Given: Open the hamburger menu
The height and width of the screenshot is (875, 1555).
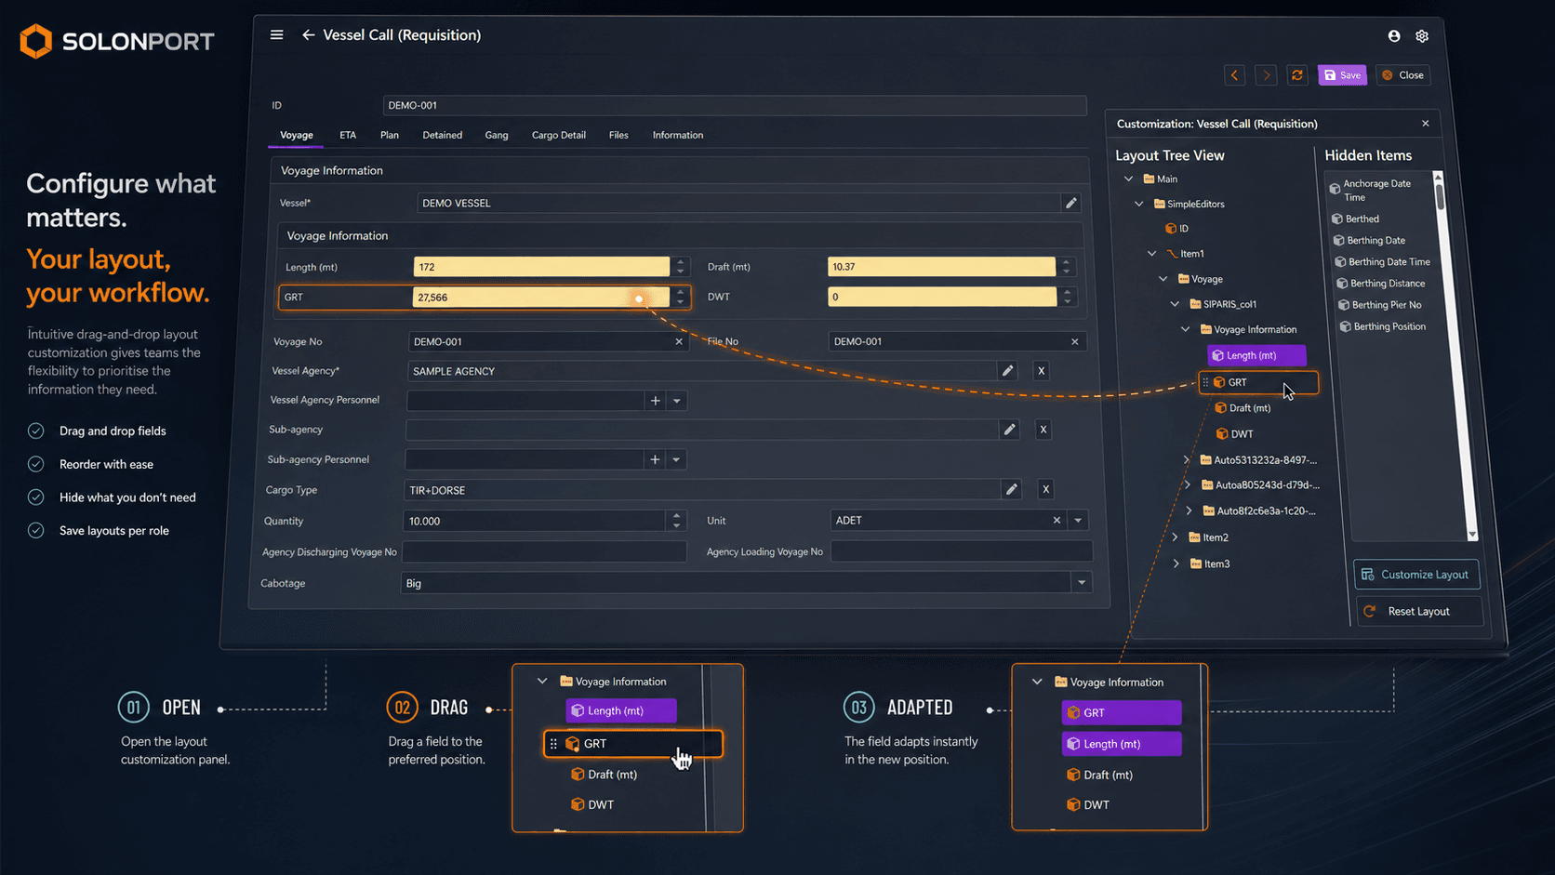Looking at the screenshot, I should (x=276, y=35).
